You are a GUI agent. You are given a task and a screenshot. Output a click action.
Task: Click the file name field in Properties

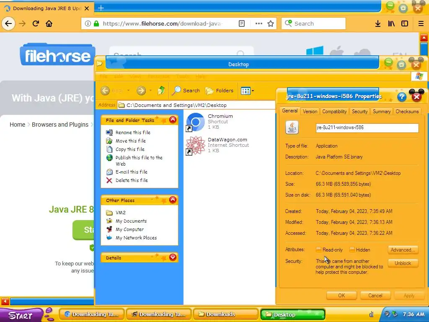coord(367,127)
